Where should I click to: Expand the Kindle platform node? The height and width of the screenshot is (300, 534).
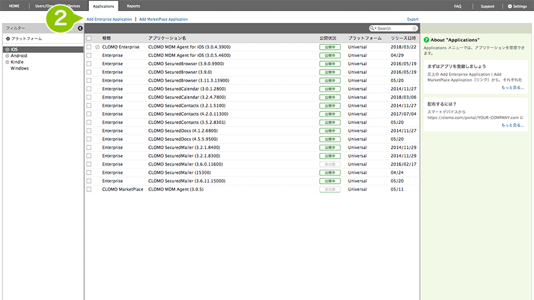7,62
